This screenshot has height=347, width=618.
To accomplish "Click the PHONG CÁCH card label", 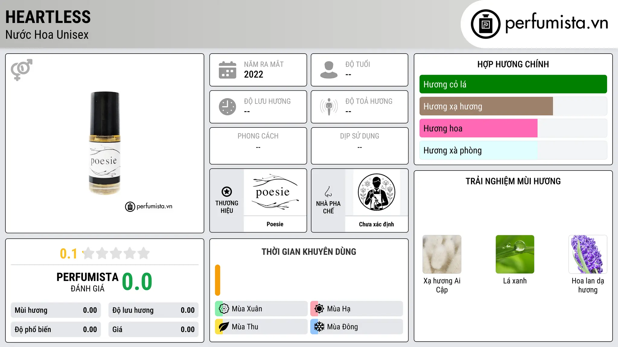I will pos(258,136).
